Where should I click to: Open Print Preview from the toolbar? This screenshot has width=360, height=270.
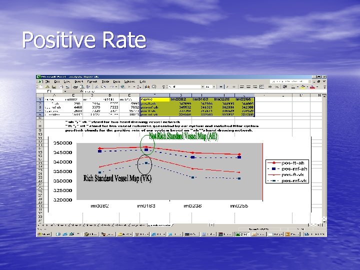[x=81, y=87]
